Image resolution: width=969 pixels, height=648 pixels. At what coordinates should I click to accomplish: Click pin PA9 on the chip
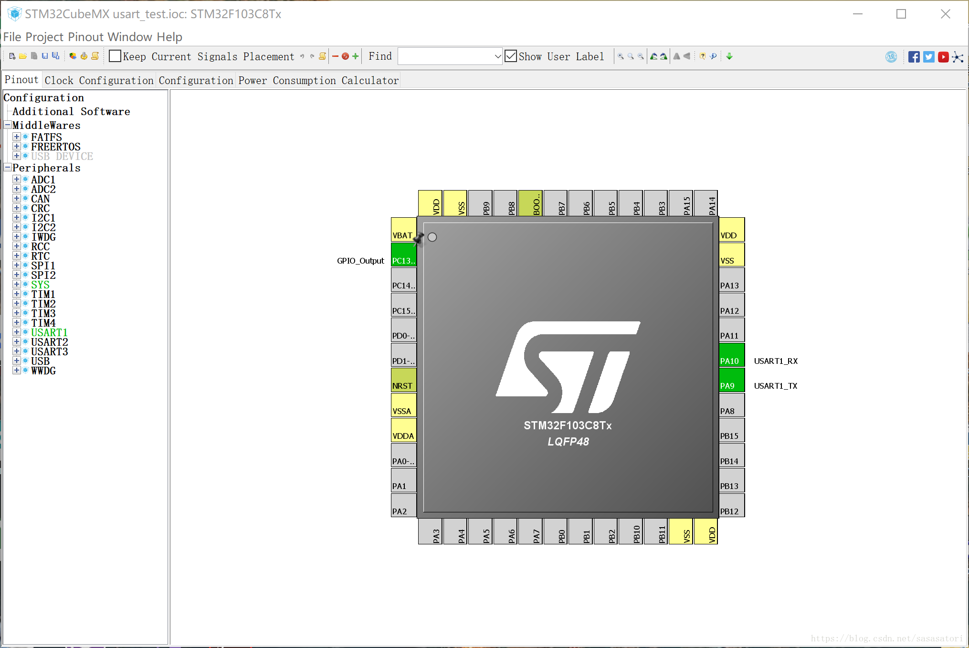[x=732, y=380]
